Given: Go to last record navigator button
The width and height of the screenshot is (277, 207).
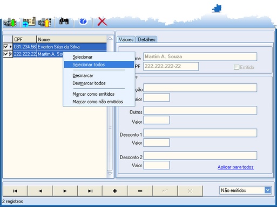Looking at the screenshot, I should [x=90, y=191].
